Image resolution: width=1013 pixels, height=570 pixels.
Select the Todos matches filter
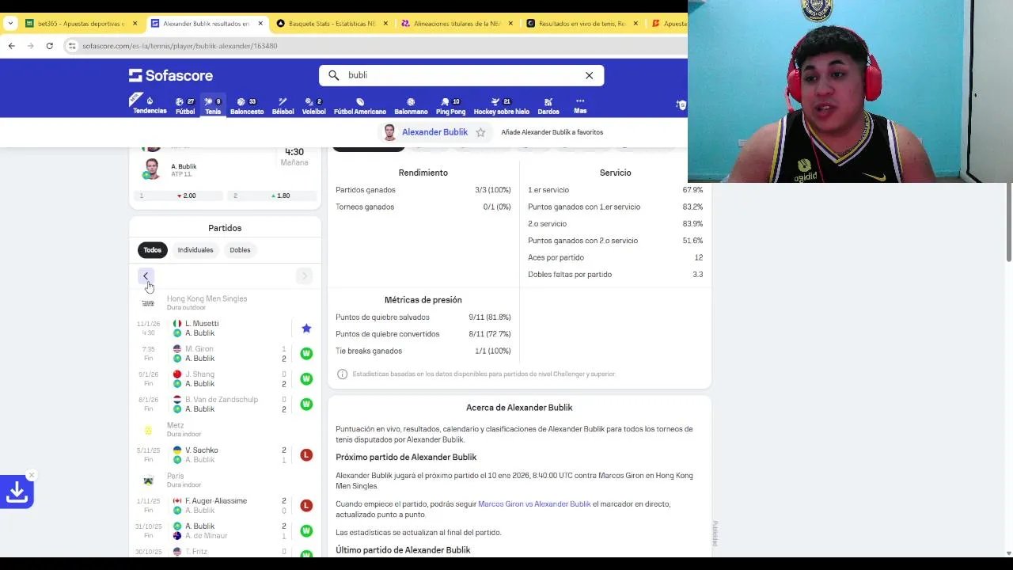click(152, 250)
